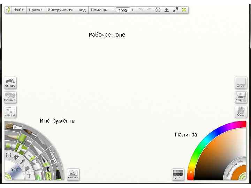This screenshot has height=188, width=251.
Task: Open the Калька tracing panel
Action: pyautogui.click(x=241, y=97)
